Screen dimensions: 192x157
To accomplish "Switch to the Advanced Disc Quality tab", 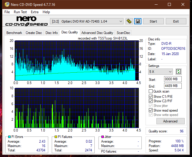I will (x=97, y=33).
